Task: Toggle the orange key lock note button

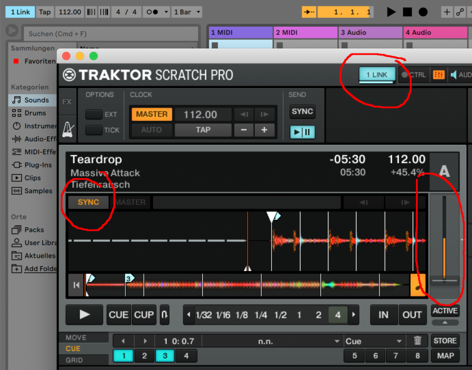Action: coord(418,285)
